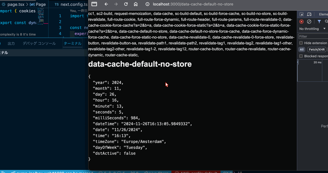Open the full-route-force-dynamic link

[x=158, y=19]
